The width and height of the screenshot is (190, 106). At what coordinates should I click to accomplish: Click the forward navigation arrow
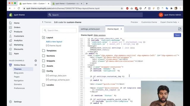coord(14,8)
